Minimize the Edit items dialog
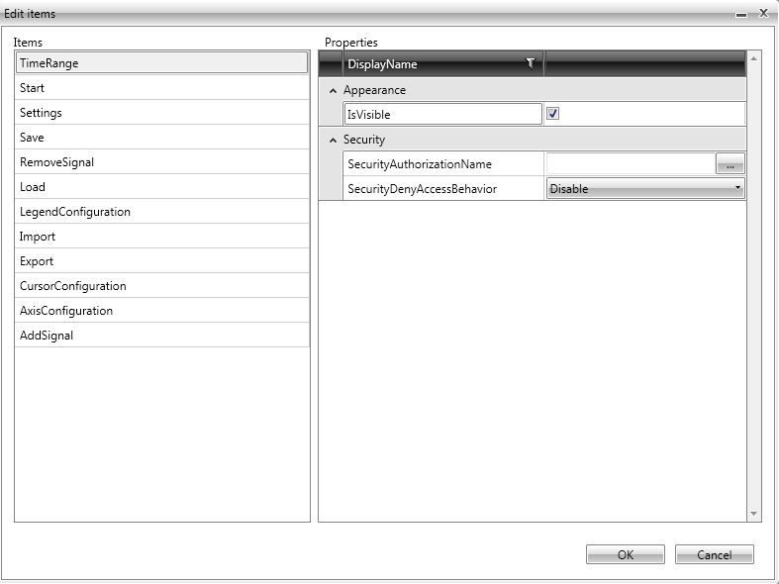 741,14
